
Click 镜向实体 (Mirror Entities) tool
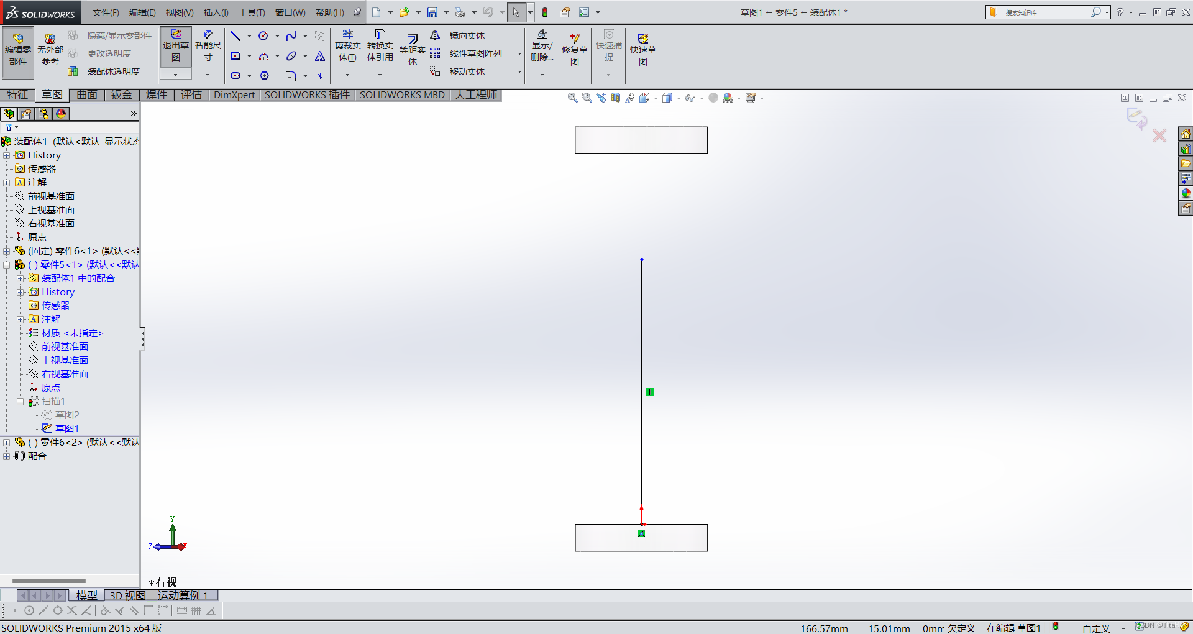459,35
